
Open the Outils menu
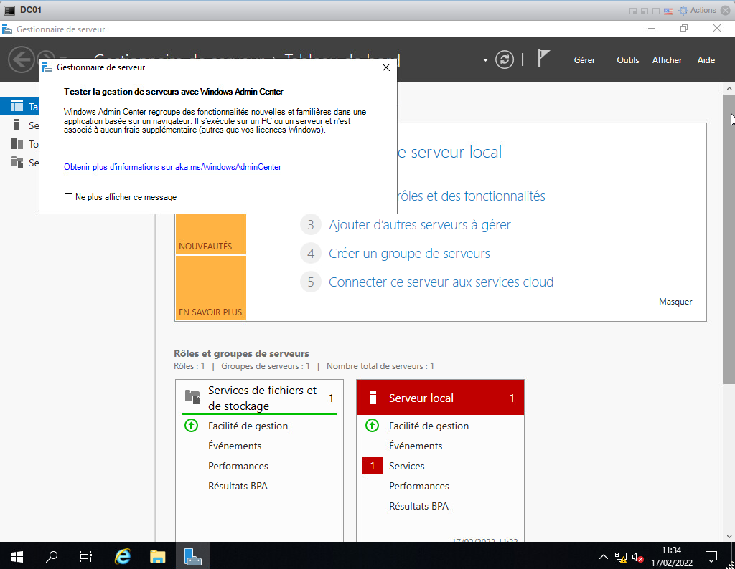click(627, 60)
